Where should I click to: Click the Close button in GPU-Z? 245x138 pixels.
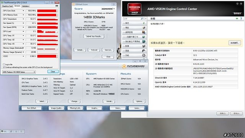click(x=53, y=72)
